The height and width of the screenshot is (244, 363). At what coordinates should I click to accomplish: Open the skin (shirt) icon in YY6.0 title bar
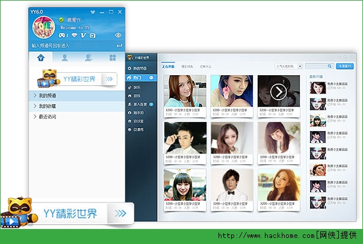point(93,12)
